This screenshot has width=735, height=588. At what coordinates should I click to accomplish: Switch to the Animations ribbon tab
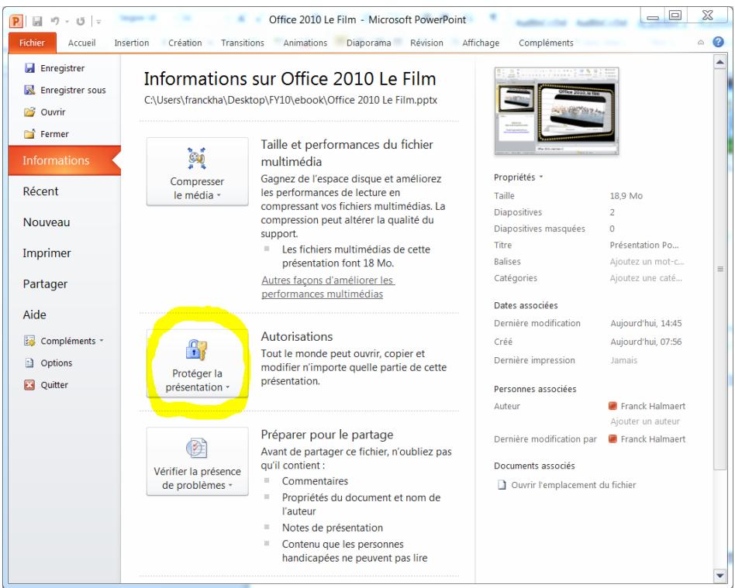[x=305, y=43]
